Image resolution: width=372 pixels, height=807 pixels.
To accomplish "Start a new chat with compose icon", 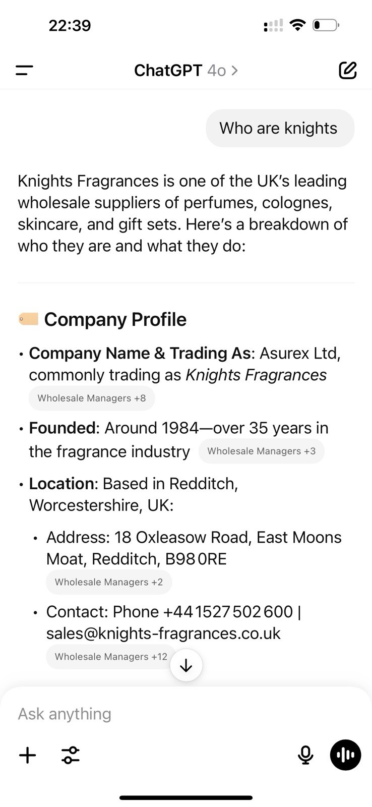I will coord(348,70).
